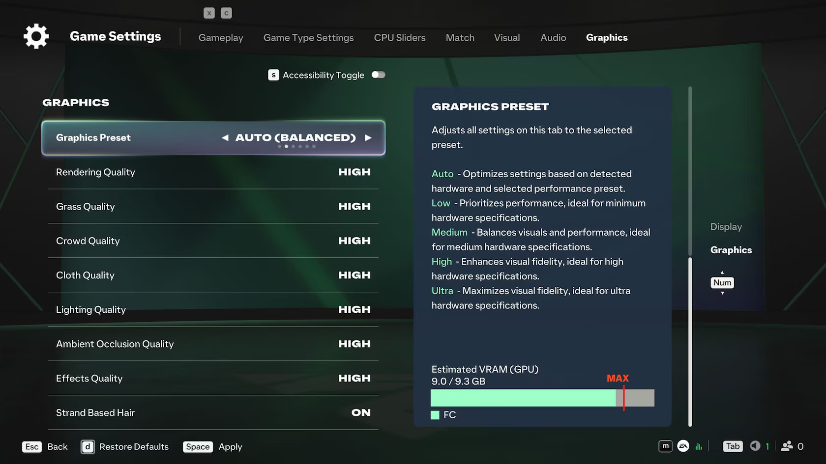Viewport: 826px width, 464px height.
Task: Click the Num key navigation icon
Action: coord(722,283)
